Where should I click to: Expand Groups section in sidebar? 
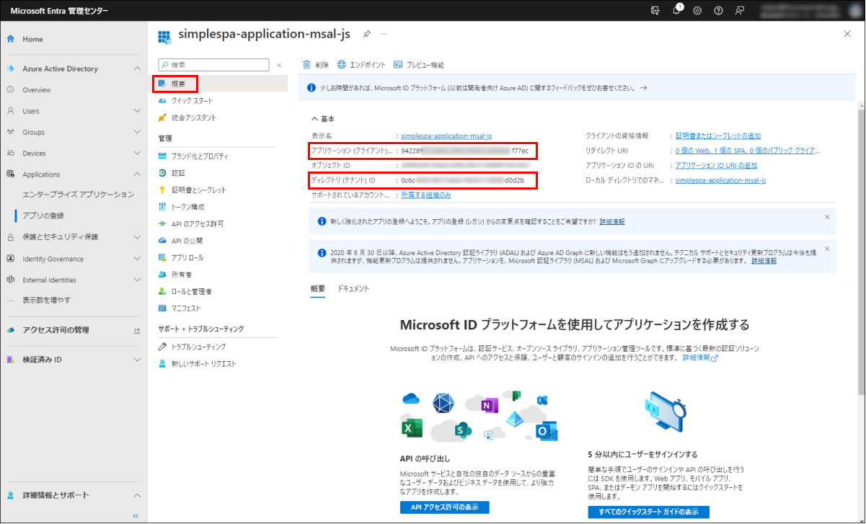click(137, 132)
